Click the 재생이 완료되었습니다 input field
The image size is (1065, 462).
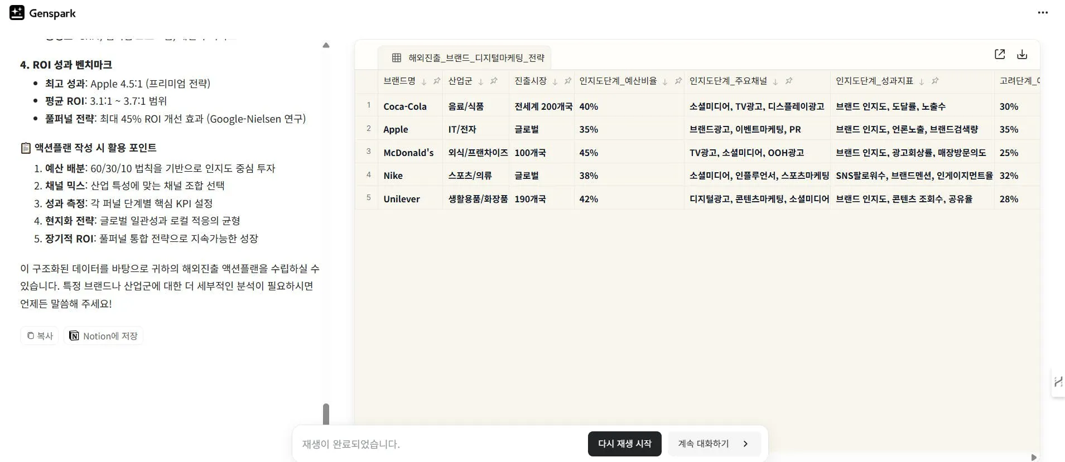tap(440, 444)
